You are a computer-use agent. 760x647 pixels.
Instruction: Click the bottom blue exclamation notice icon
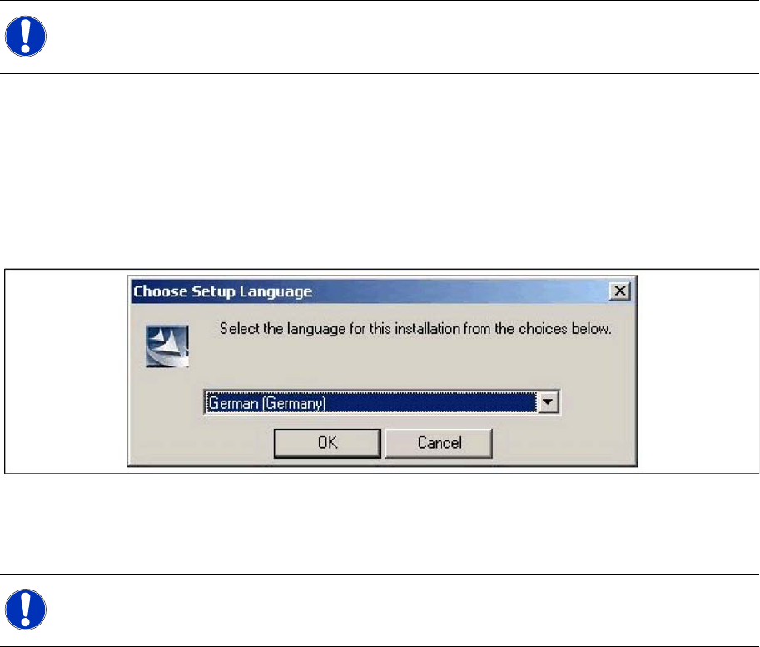(x=26, y=610)
